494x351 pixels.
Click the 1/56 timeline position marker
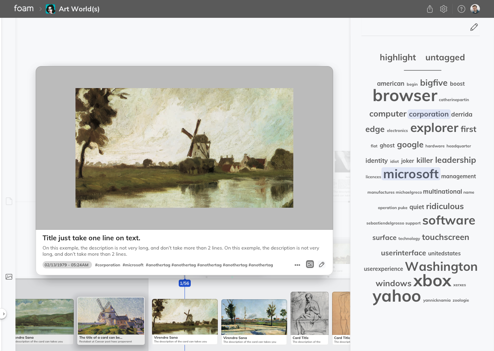tap(185, 283)
